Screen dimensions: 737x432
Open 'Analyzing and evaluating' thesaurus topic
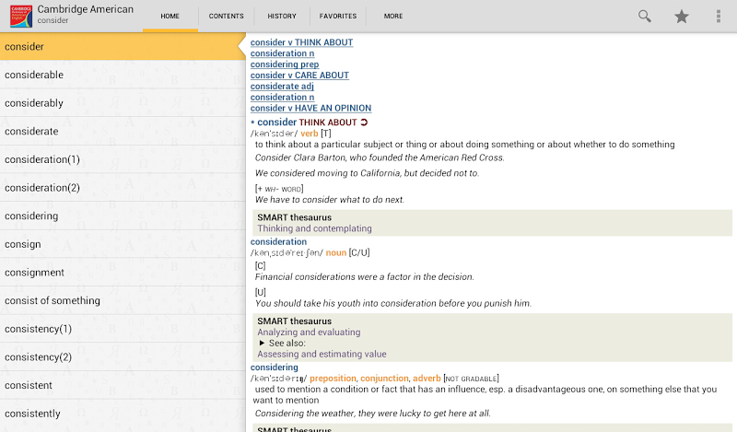coord(309,333)
